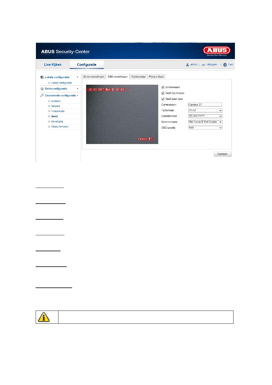
Task: Select the Configuratie main tab
Action: click(x=87, y=65)
